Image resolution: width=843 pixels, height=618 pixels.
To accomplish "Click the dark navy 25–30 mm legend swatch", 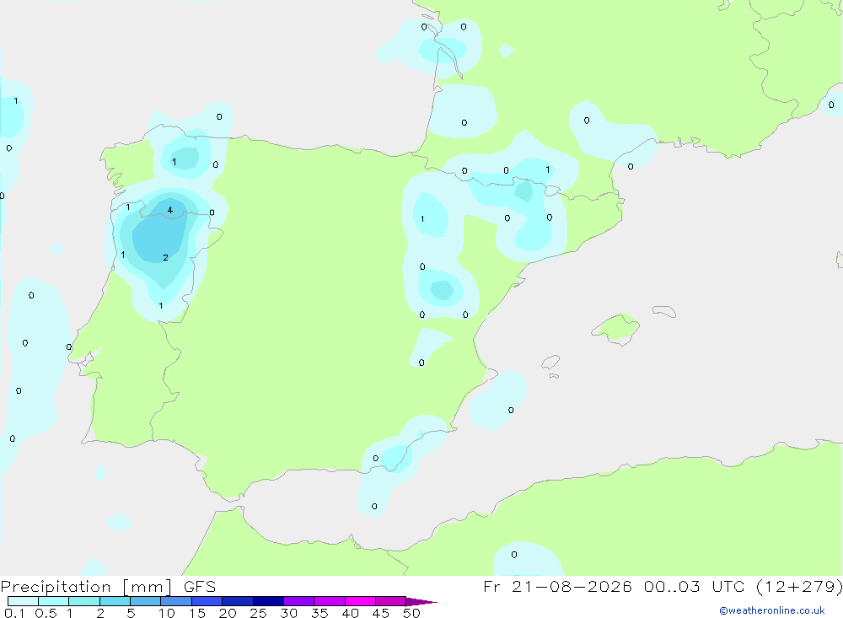I will click(268, 601).
